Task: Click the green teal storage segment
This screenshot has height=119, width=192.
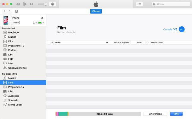Action: pos(63,114)
